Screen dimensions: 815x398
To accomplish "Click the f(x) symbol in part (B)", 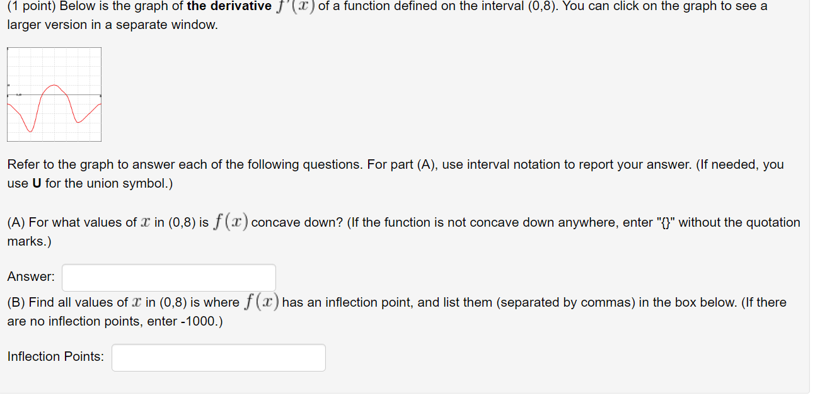I will [x=263, y=302].
